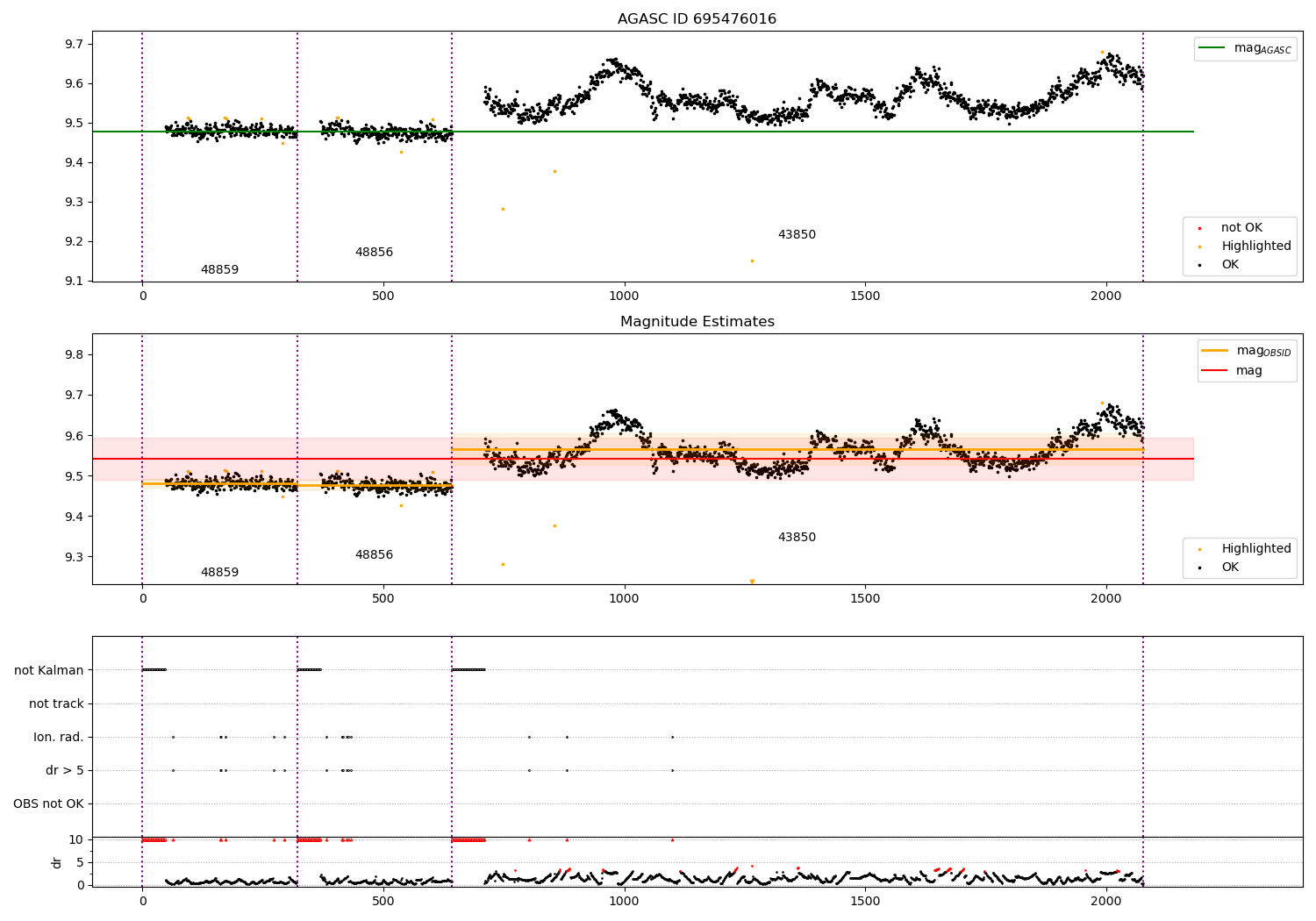Click OBSID label 48859 in Magnitude Estimates plot
Screen dimensions: 1316x921
tap(219, 573)
